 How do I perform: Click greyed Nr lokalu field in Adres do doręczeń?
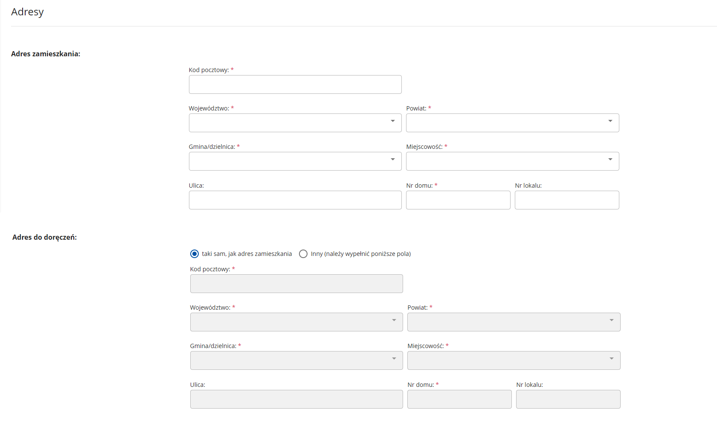(568, 399)
